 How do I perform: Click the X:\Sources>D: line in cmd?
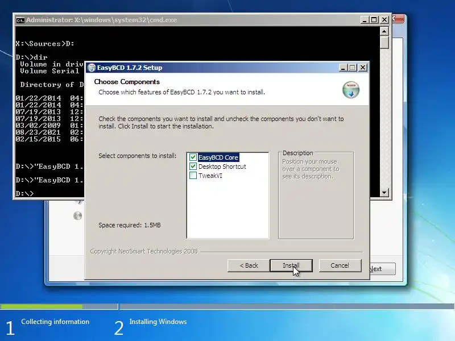[45, 44]
